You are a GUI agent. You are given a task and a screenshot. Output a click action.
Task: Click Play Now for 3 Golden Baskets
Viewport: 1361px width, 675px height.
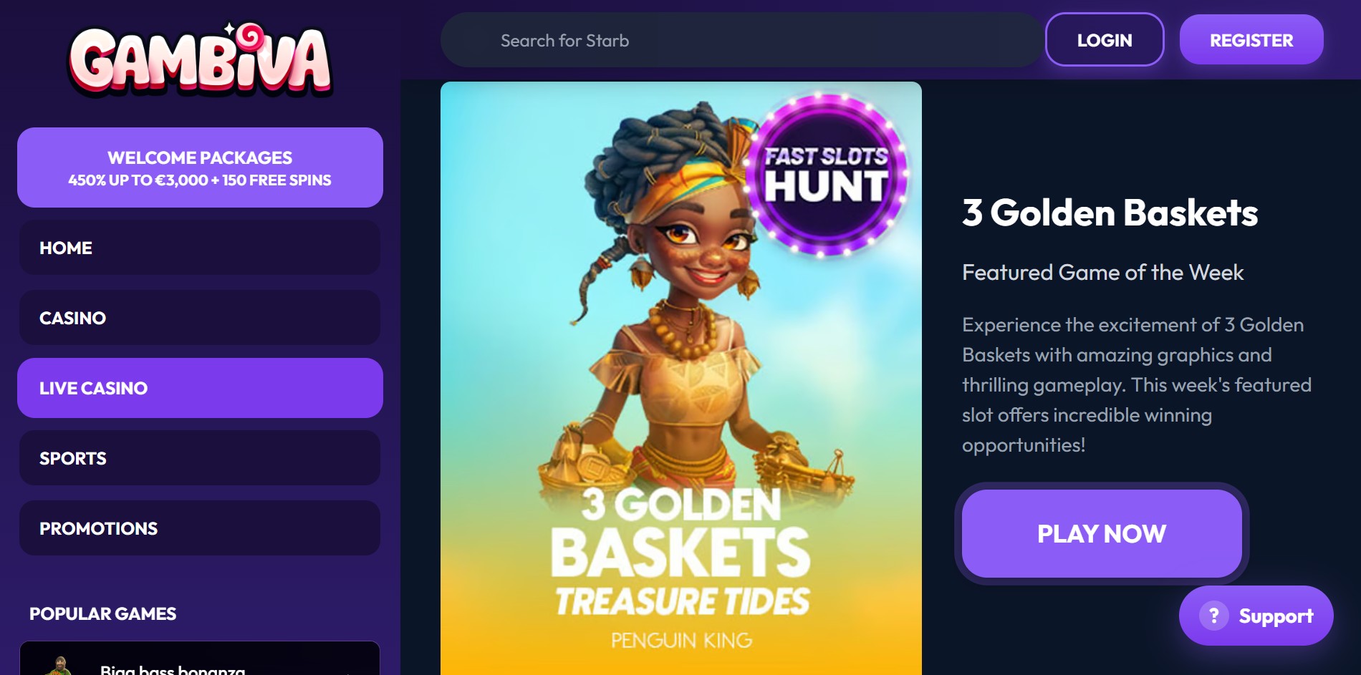(1102, 533)
